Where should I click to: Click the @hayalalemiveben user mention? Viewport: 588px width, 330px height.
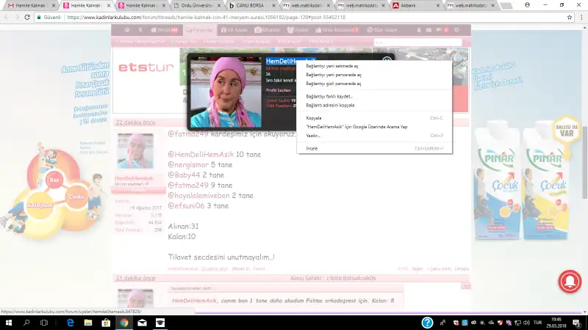click(x=199, y=196)
